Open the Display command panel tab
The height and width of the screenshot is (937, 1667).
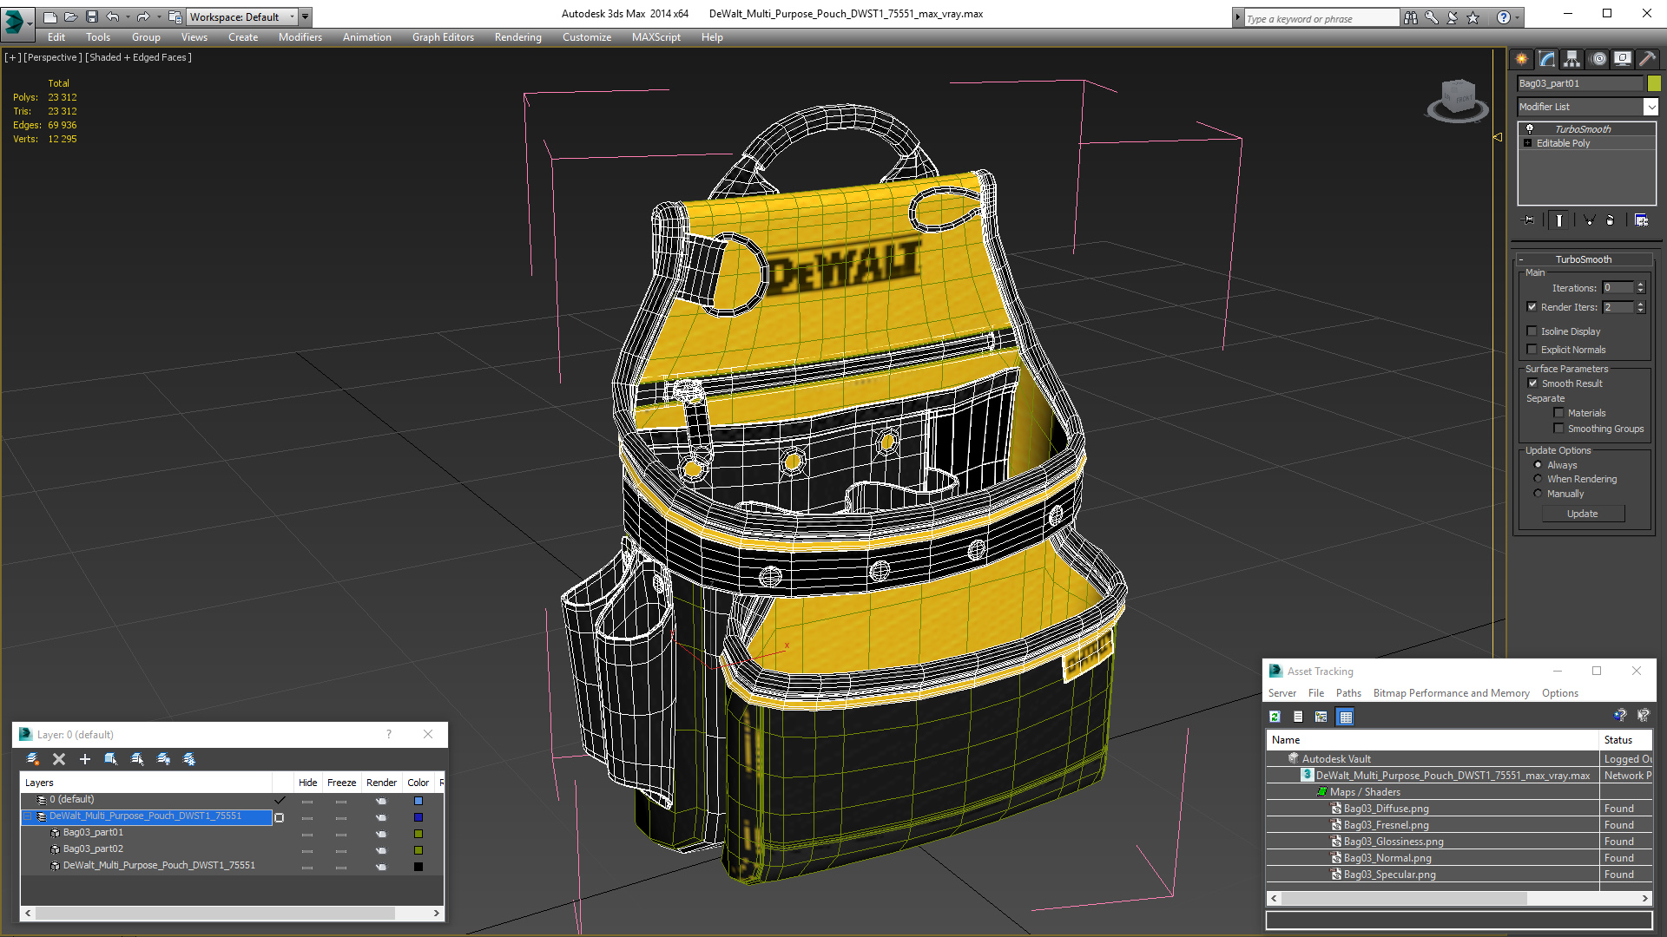pos(1623,59)
